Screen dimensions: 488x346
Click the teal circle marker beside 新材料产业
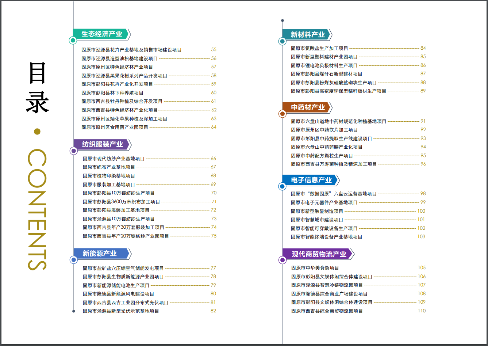pyautogui.click(x=282, y=41)
